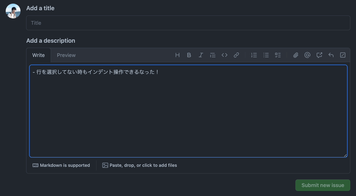Insert a heading with the H icon

[x=177, y=55]
